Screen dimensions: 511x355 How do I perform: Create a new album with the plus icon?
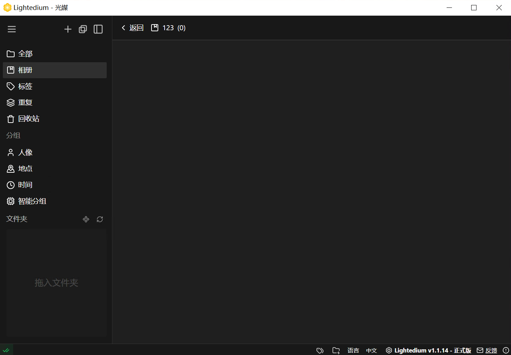[68, 29]
